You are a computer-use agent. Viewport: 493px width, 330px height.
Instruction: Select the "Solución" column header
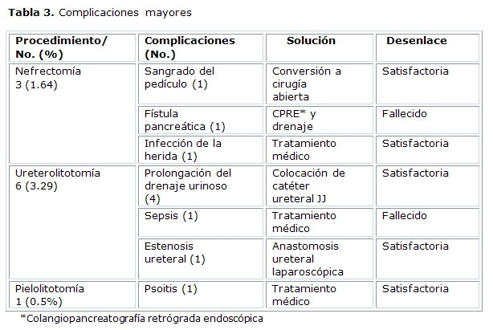coord(311,41)
